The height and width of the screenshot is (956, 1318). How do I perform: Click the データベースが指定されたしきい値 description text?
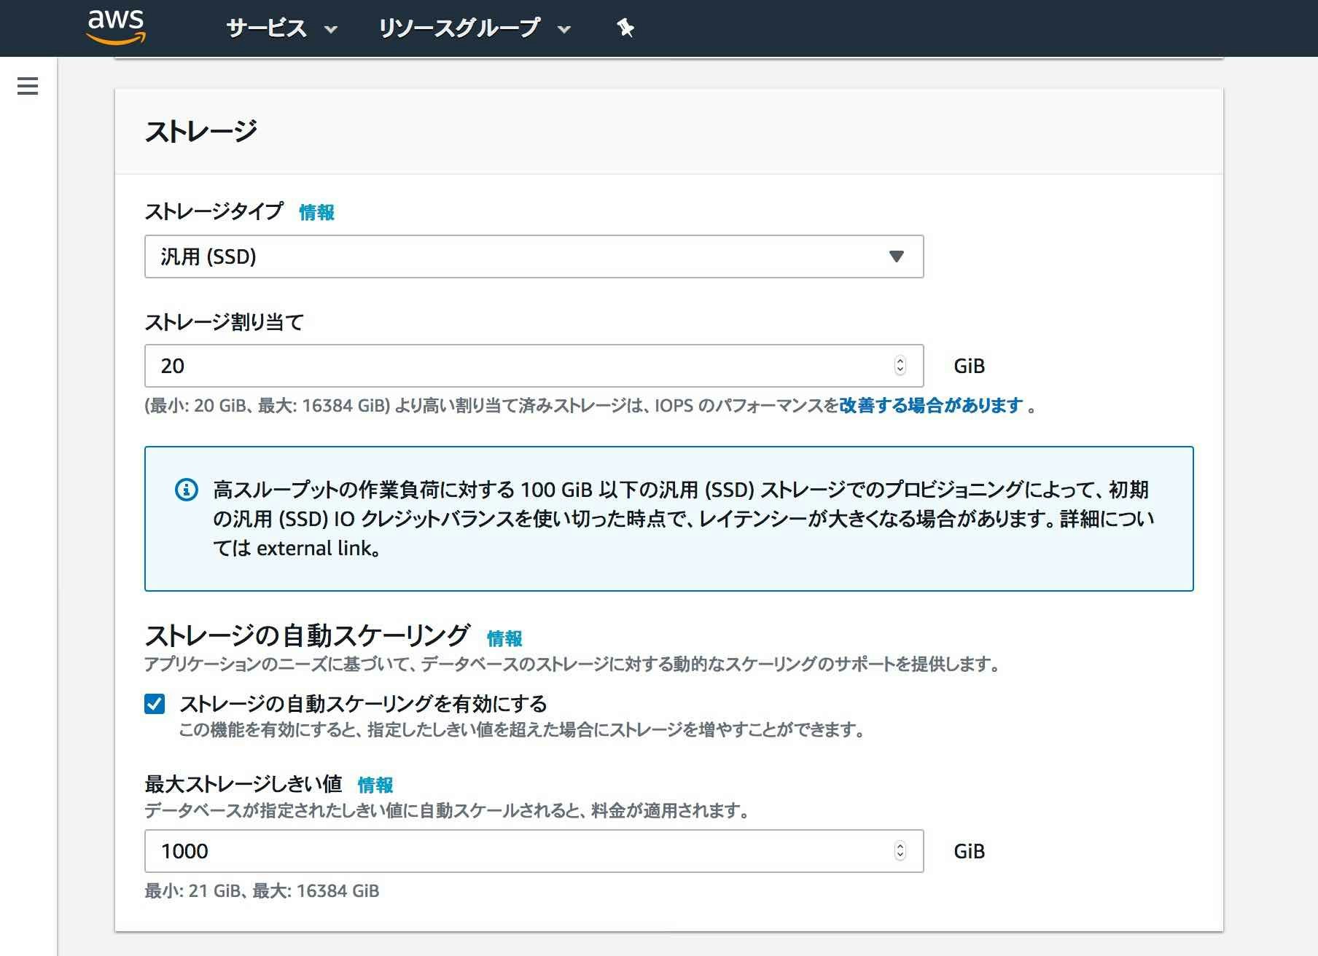click(x=447, y=811)
